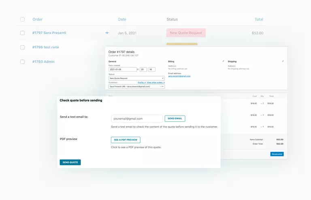
Task: Click the See a PDF Preview button
Action: click(x=126, y=140)
